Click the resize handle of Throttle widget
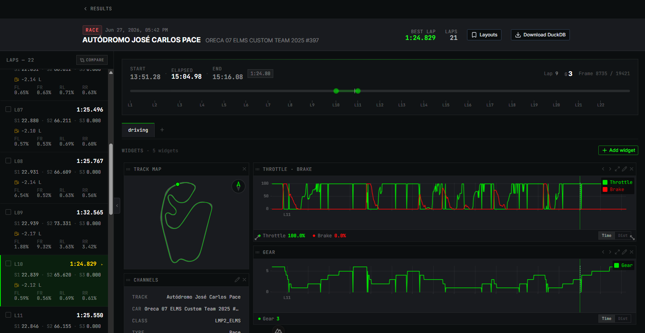 632,238
